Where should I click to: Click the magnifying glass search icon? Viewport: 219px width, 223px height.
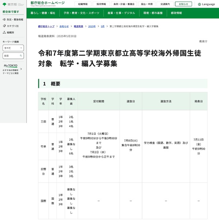(21, 56)
